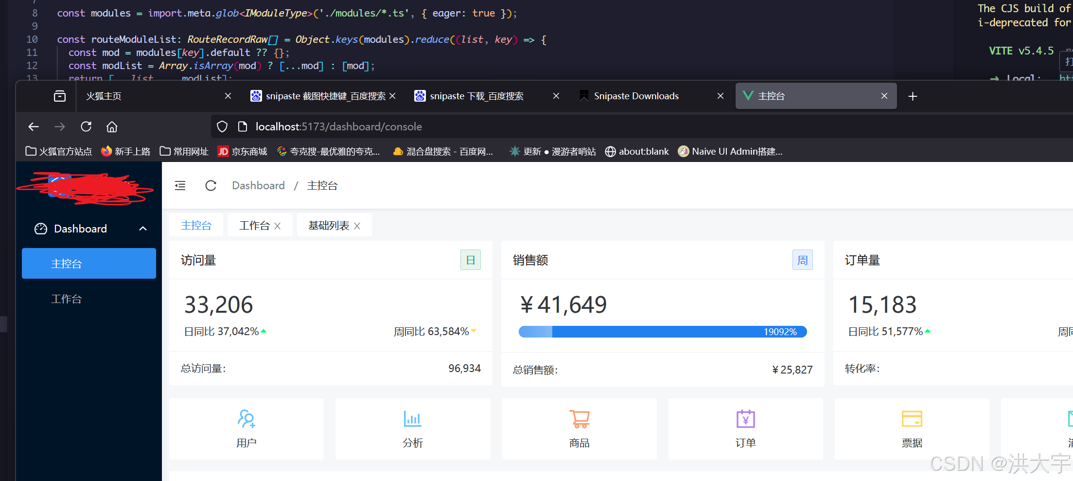Close the 基础列表 page tab

pyautogui.click(x=357, y=226)
